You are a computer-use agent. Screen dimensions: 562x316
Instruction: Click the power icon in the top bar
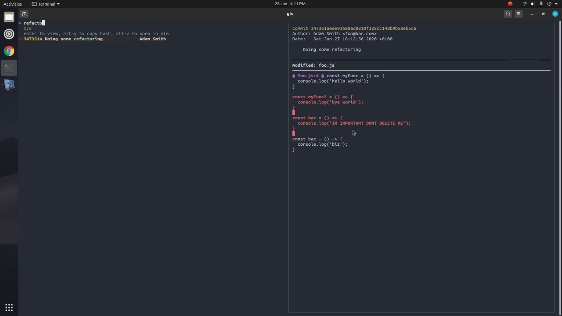click(549, 4)
